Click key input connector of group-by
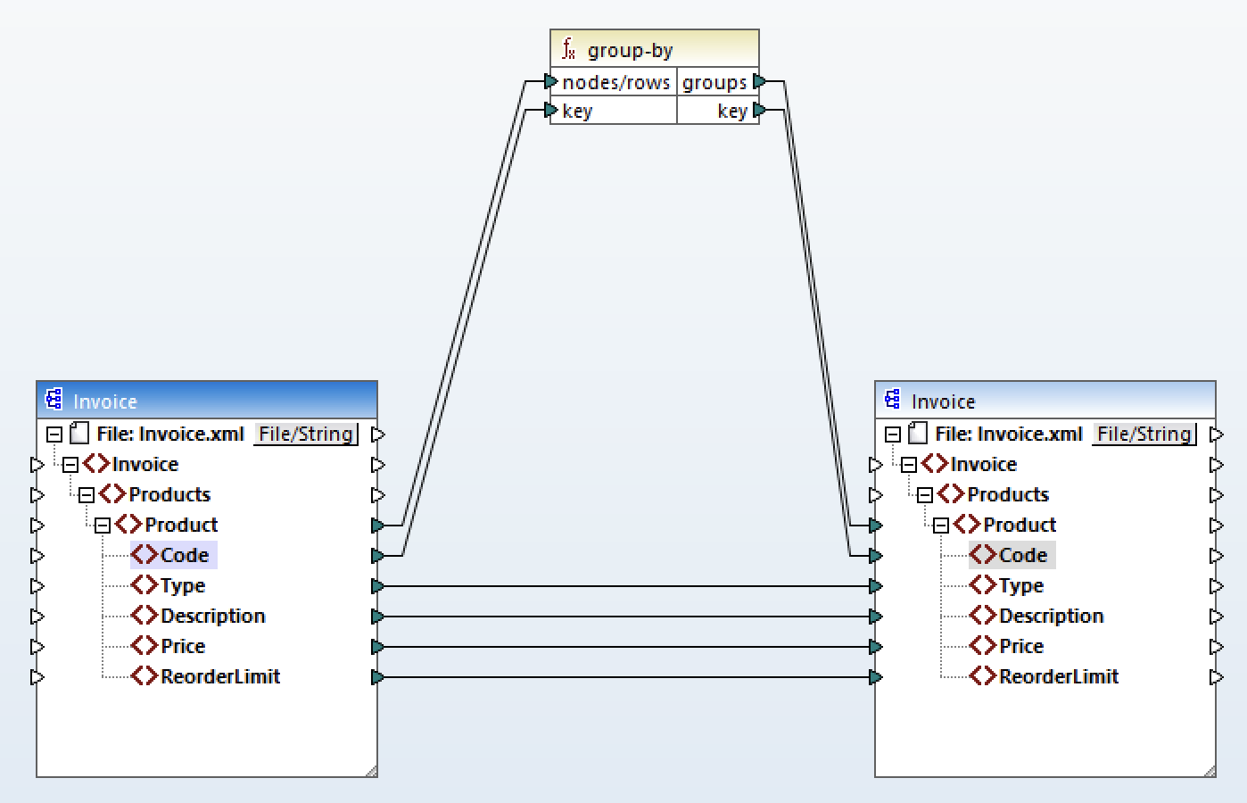The width and height of the screenshot is (1247, 803). (551, 111)
